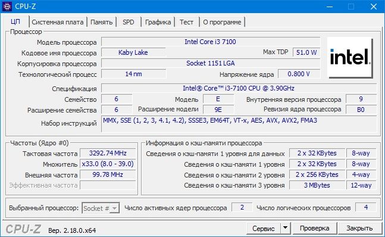Click the stepping value 9
385x237 pixels.
(x=361, y=99)
